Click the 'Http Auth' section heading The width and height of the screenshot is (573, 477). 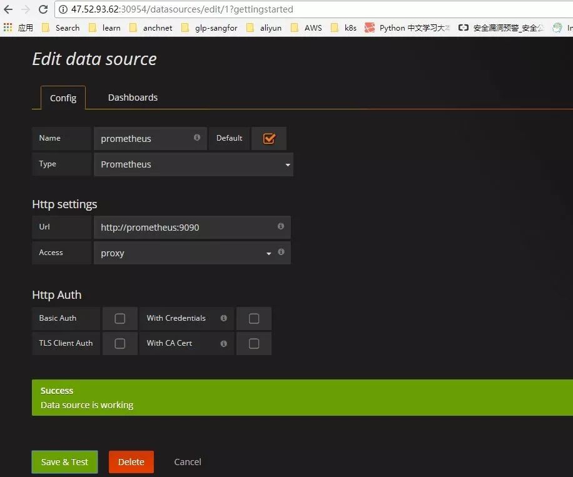coord(57,294)
